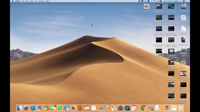Open the View menu
The width and height of the screenshot is (200, 112).
(32, 1)
